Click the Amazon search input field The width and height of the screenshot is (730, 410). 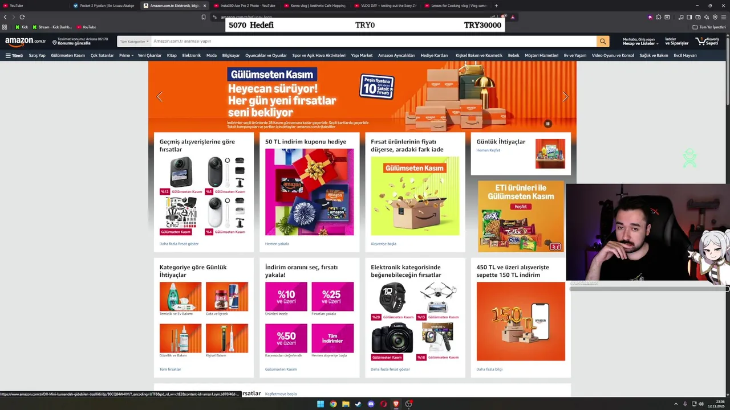click(x=374, y=42)
